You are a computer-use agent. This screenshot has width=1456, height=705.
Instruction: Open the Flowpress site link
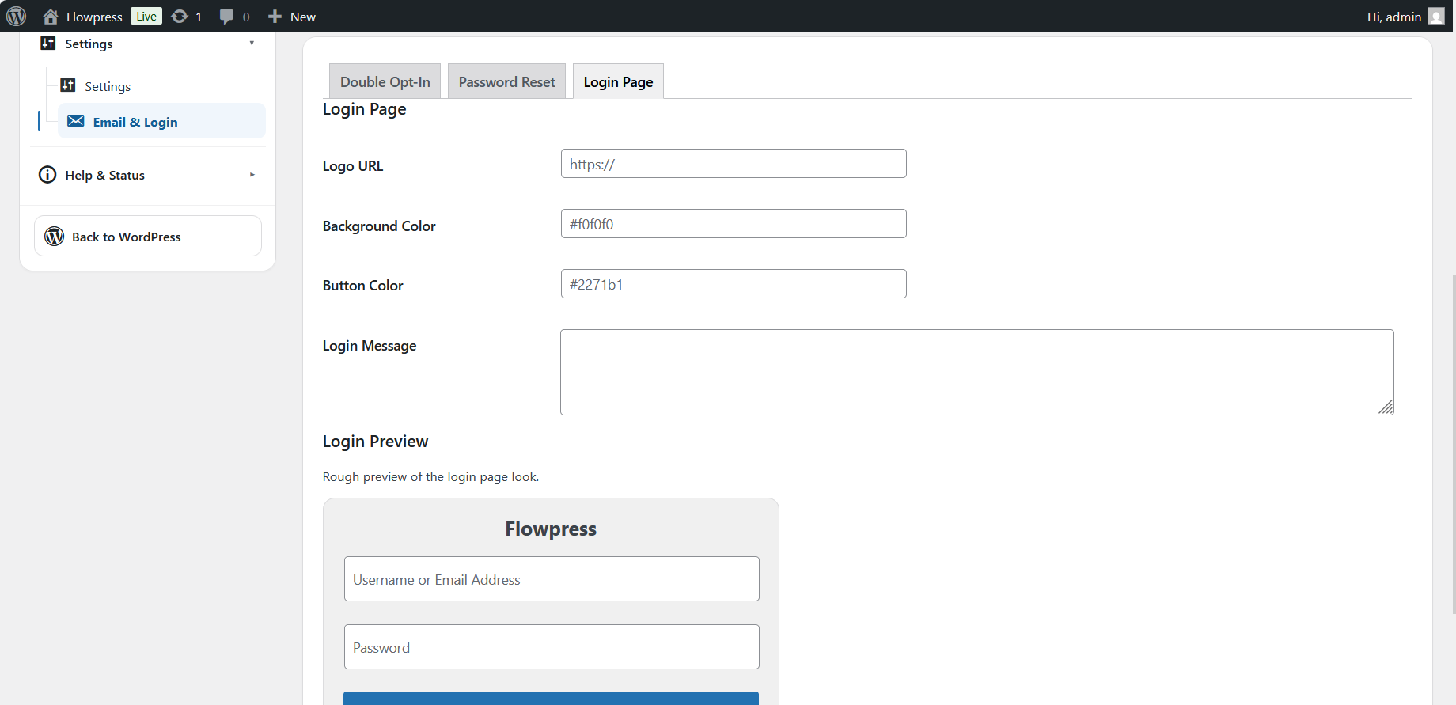[94, 17]
